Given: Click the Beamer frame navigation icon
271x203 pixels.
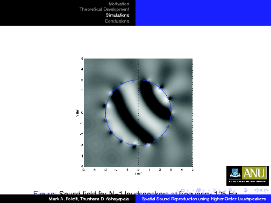Looking at the screenshot, I should [x=199, y=190].
